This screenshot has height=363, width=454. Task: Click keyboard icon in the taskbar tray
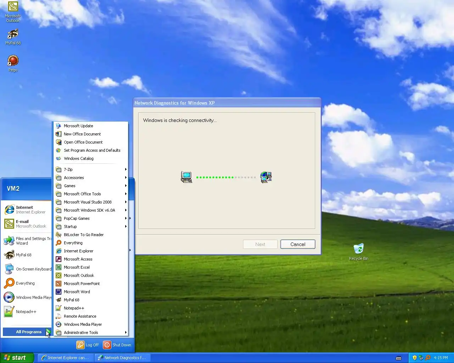click(x=399, y=358)
